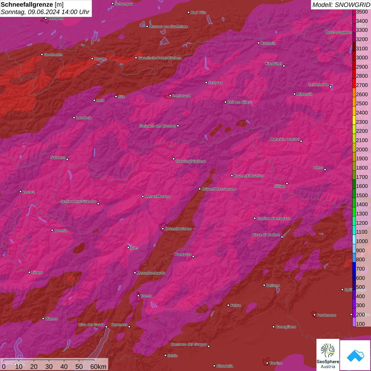The width and height of the screenshot is (371, 371).
Task: Click the Sonthofen marker dot
Action: [x=42, y=55]
